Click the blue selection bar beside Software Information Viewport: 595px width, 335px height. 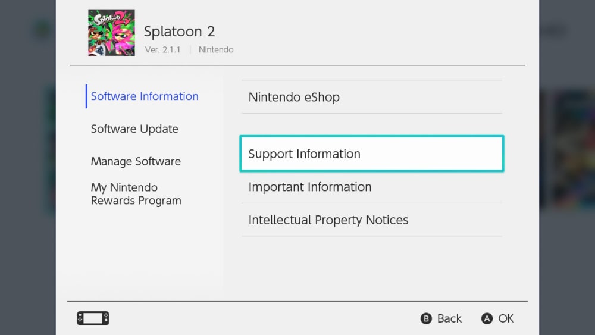click(86, 96)
